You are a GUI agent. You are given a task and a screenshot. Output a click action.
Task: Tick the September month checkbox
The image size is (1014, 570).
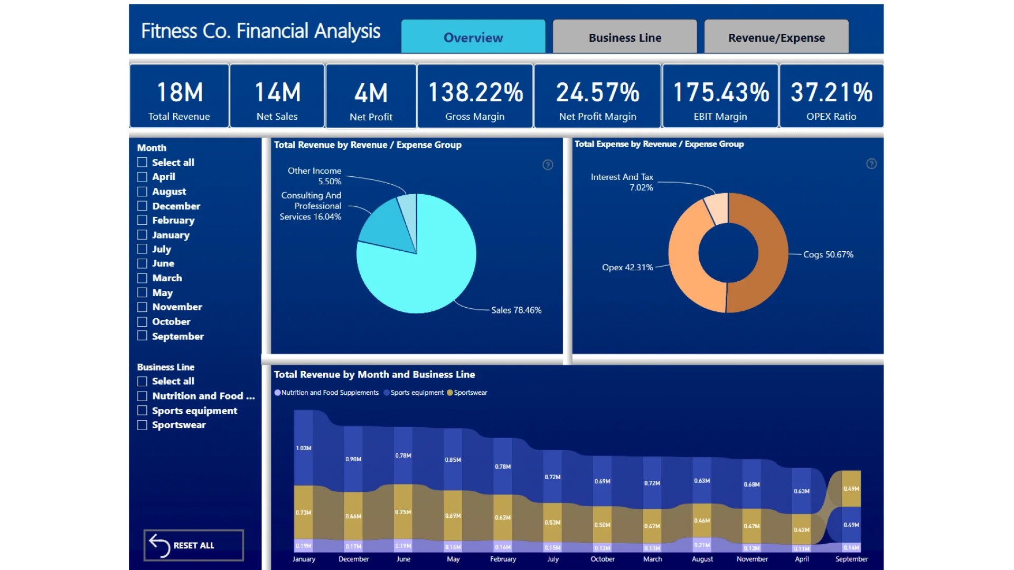pos(142,336)
